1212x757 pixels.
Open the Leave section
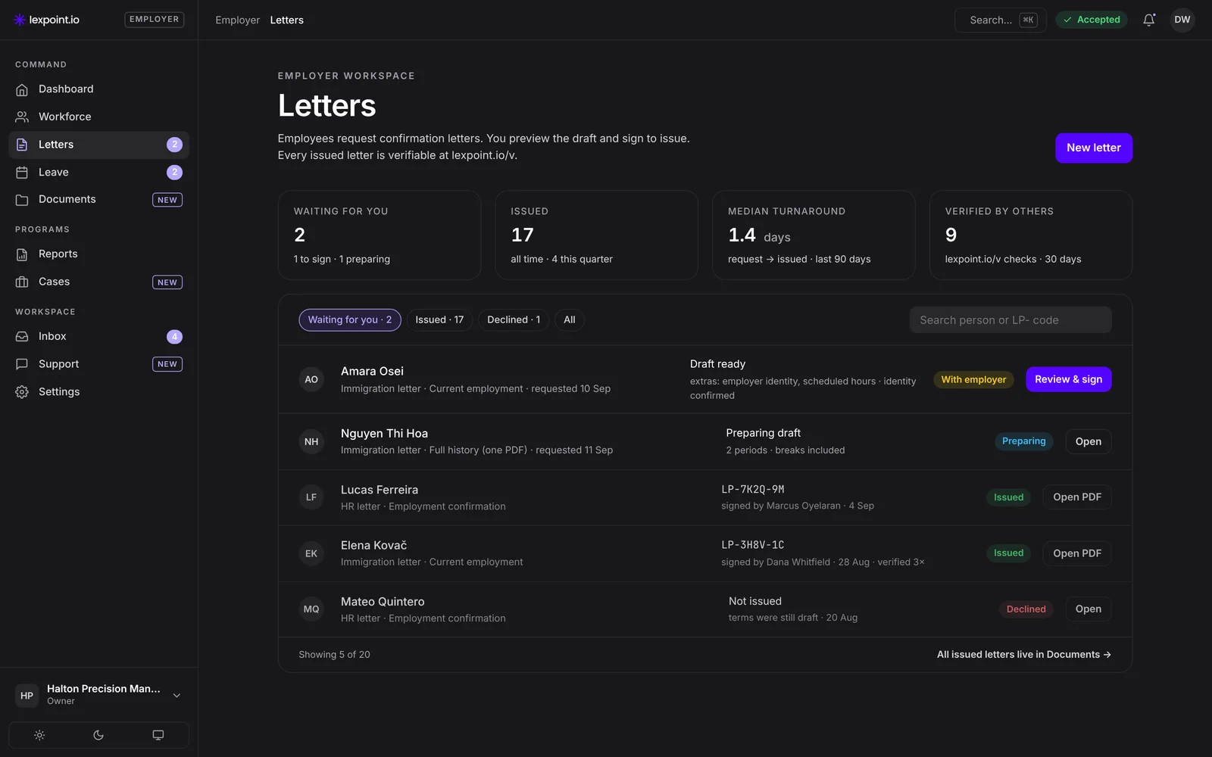pyautogui.click(x=98, y=173)
